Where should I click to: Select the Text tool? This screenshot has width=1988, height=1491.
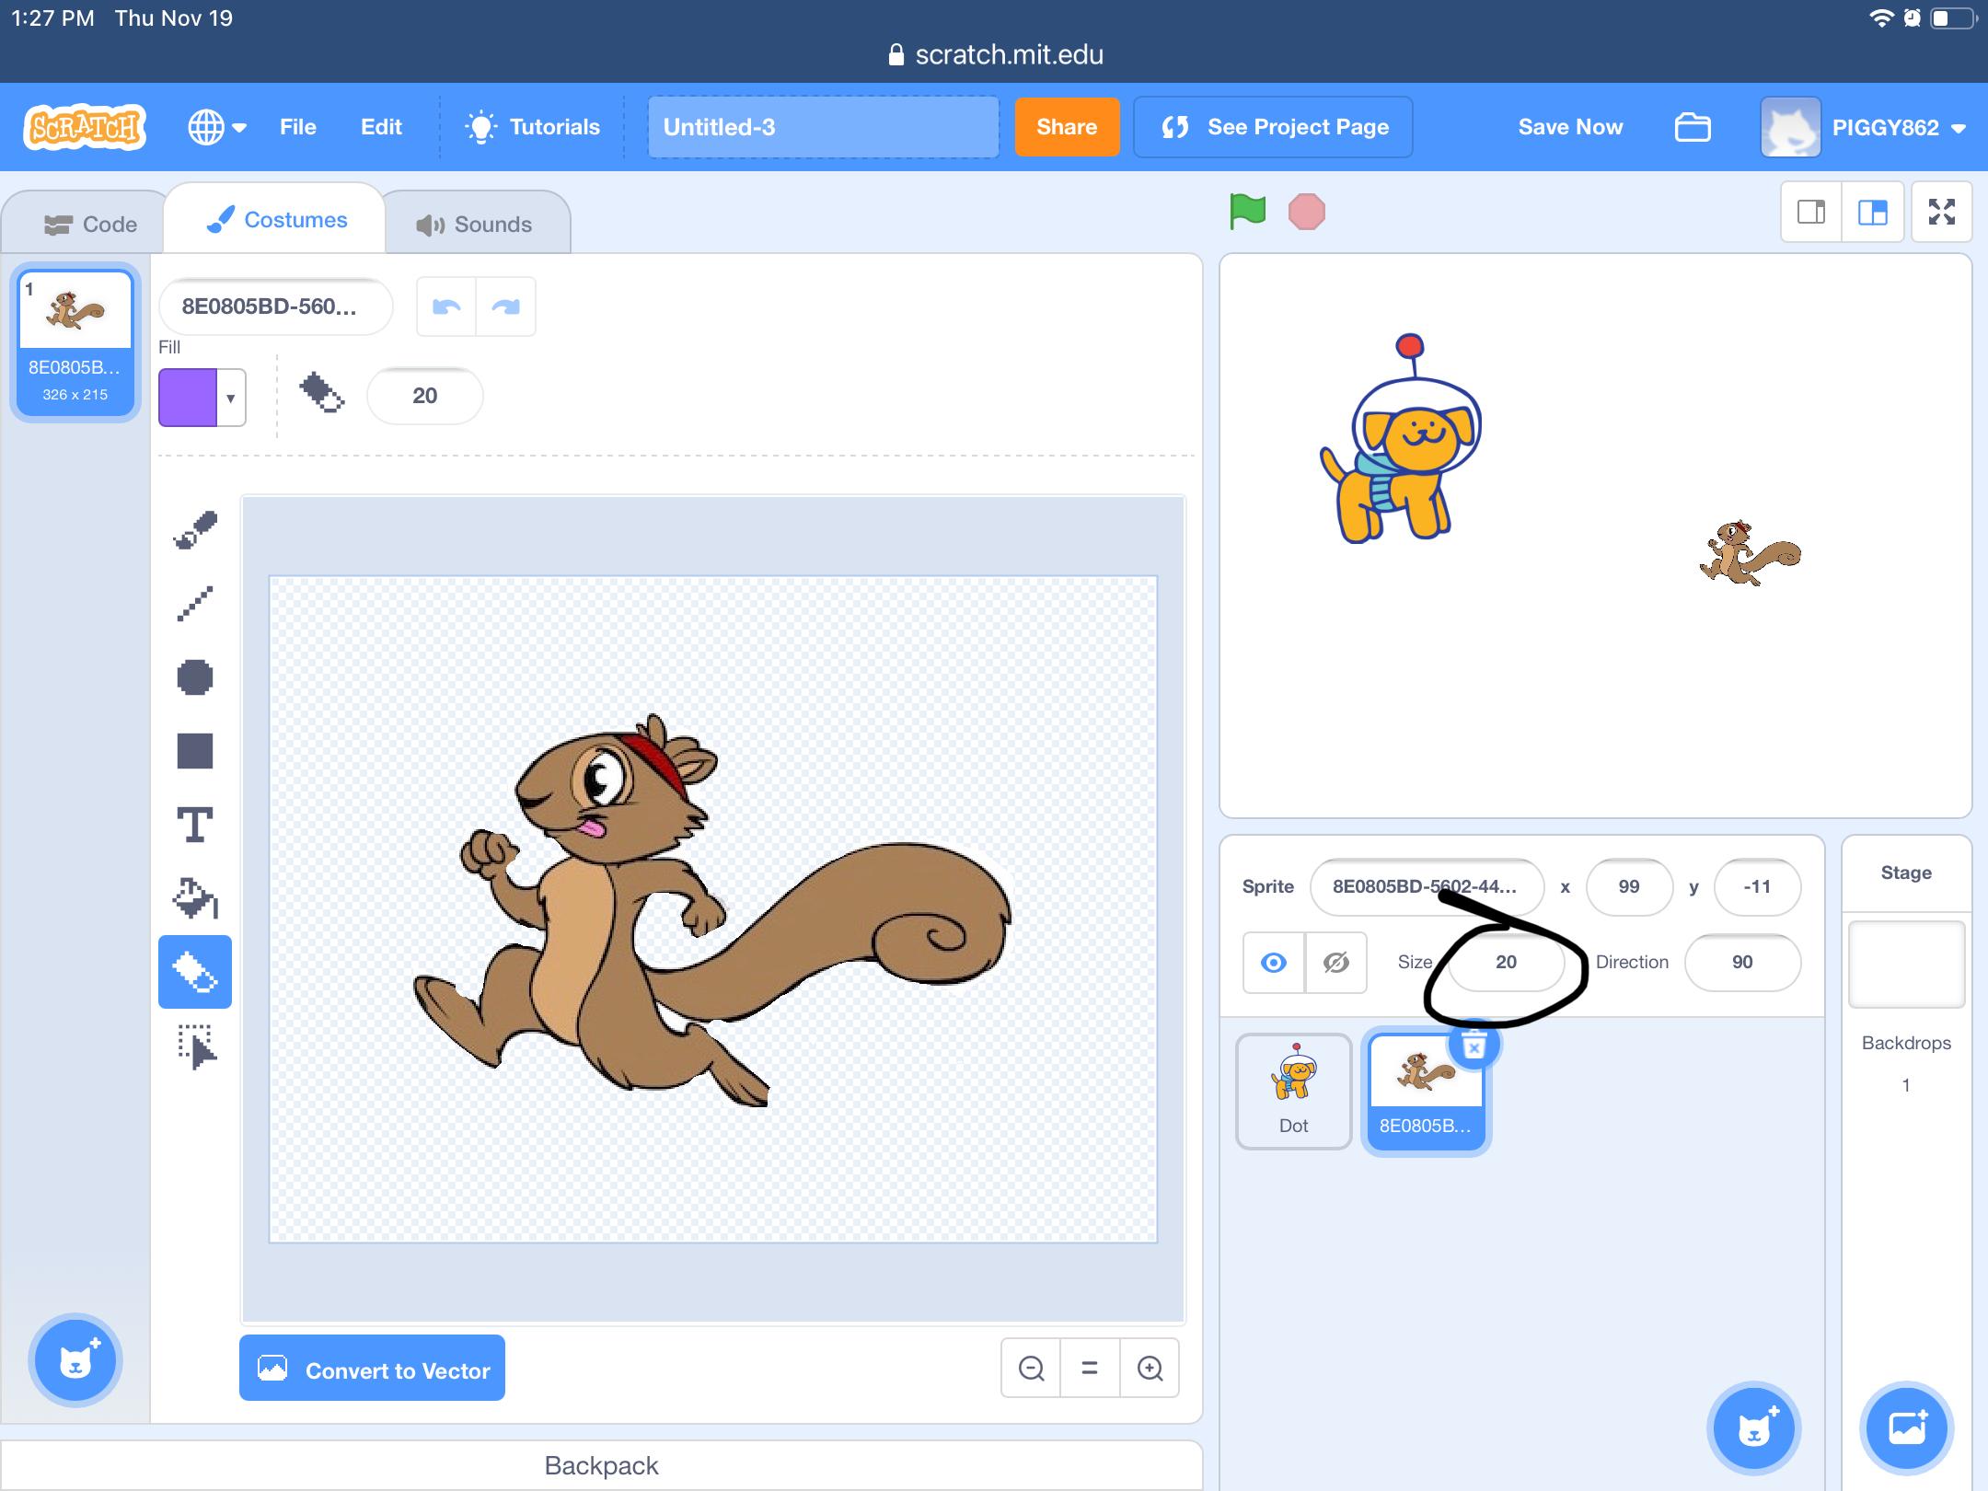click(x=195, y=825)
